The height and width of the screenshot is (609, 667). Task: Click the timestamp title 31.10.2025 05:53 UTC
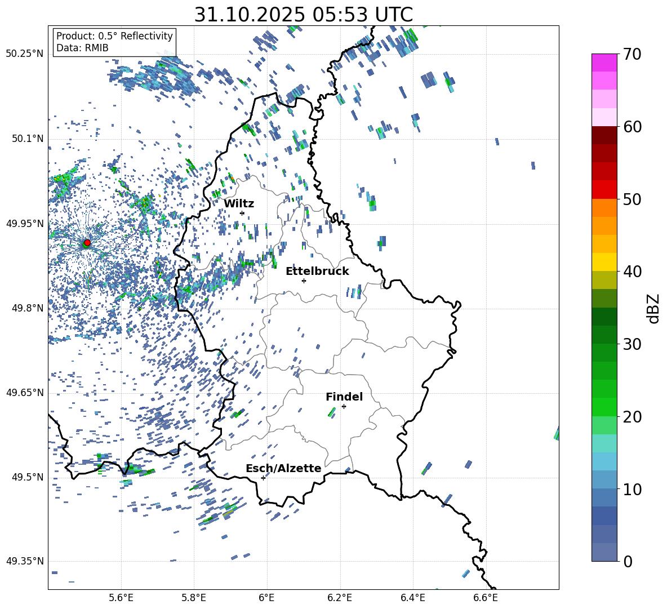pos(303,15)
